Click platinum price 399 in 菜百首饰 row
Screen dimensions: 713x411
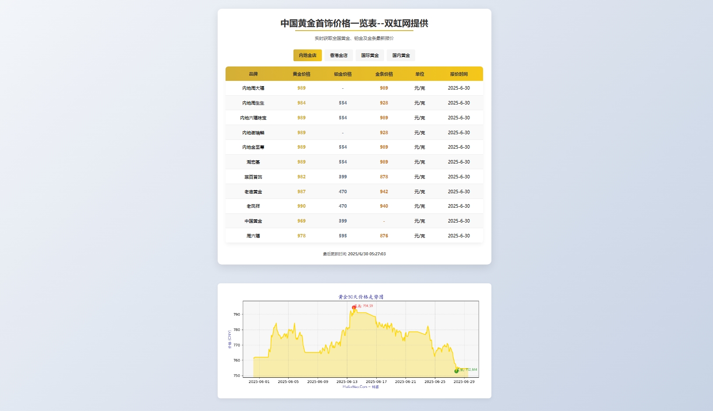[x=342, y=177]
